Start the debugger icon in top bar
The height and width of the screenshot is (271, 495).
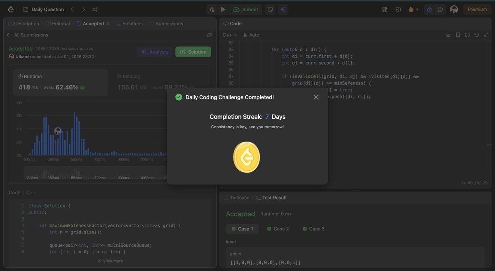(212, 9)
